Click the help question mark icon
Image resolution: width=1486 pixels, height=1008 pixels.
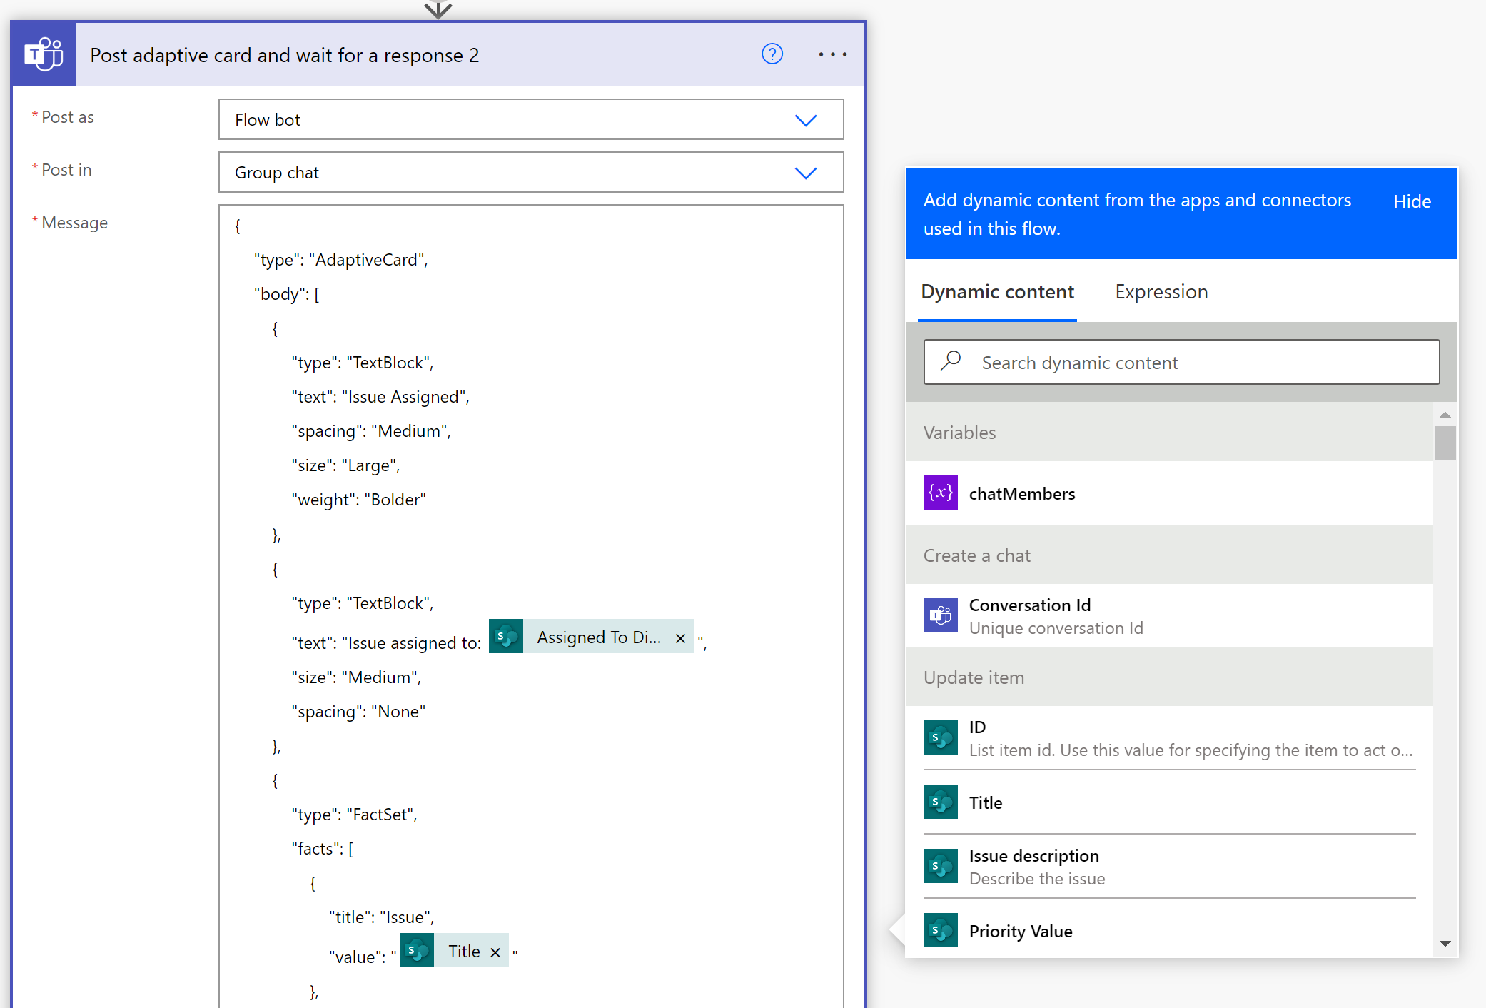772,54
